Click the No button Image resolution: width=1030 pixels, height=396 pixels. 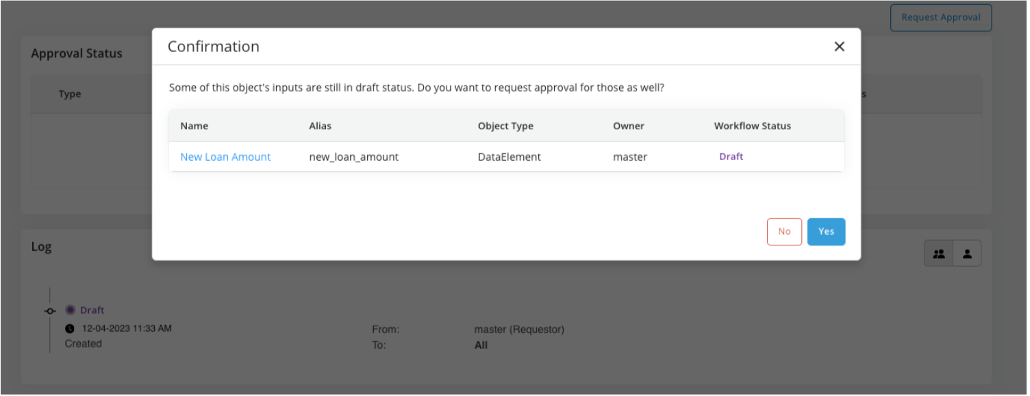pyautogui.click(x=784, y=232)
